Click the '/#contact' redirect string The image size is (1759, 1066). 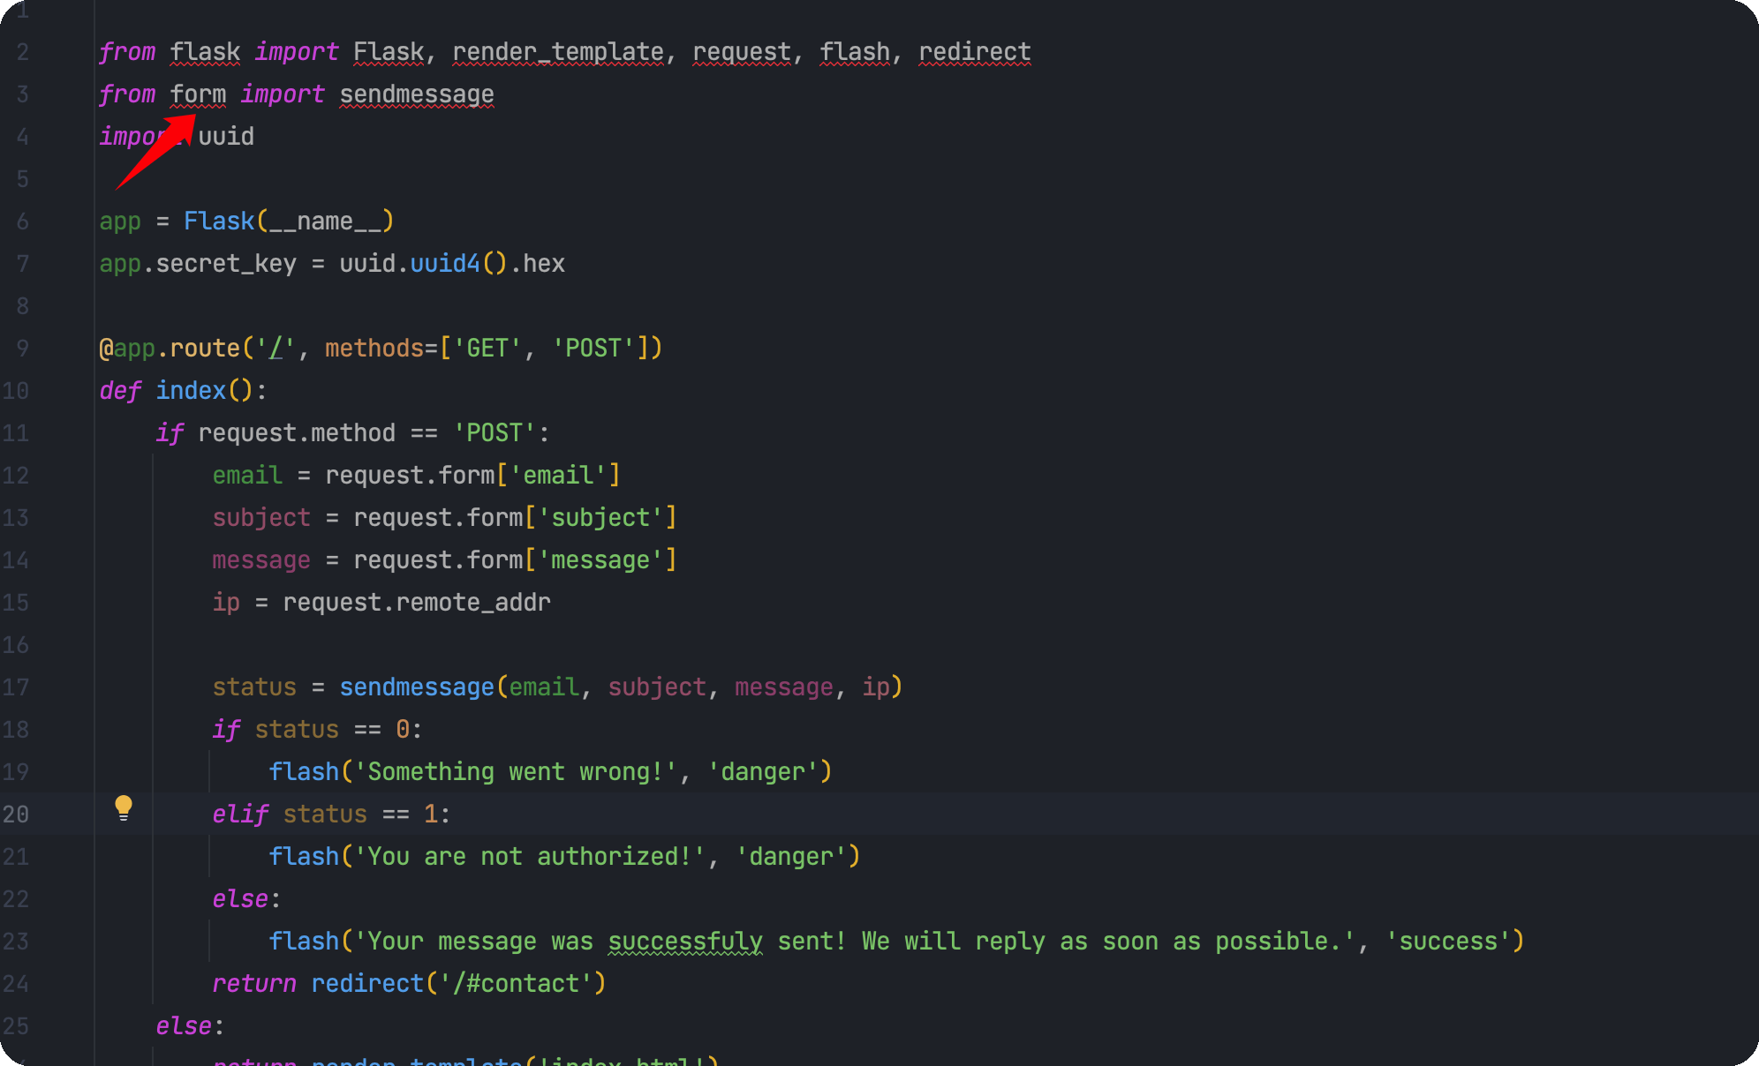(x=516, y=984)
